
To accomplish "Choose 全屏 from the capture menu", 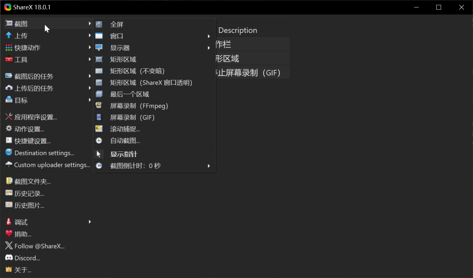I will tap(155, 25).
